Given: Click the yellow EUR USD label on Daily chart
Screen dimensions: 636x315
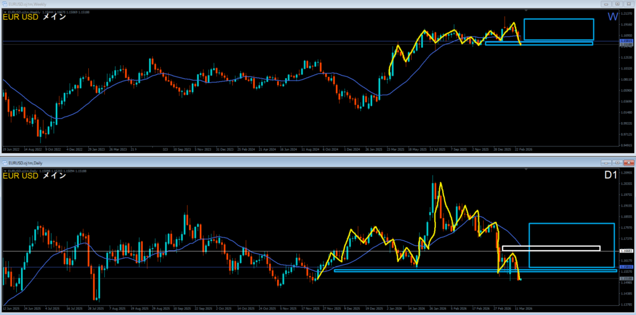Looking at the screenshot, I should pos(20,177).
